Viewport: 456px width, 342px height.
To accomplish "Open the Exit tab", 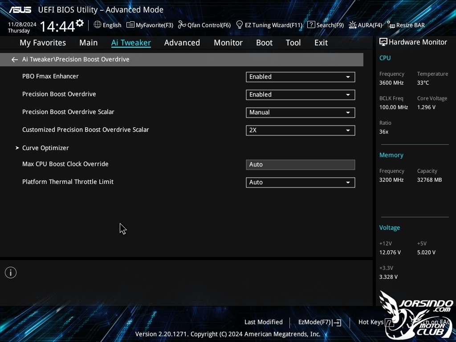I will point(321,43).
